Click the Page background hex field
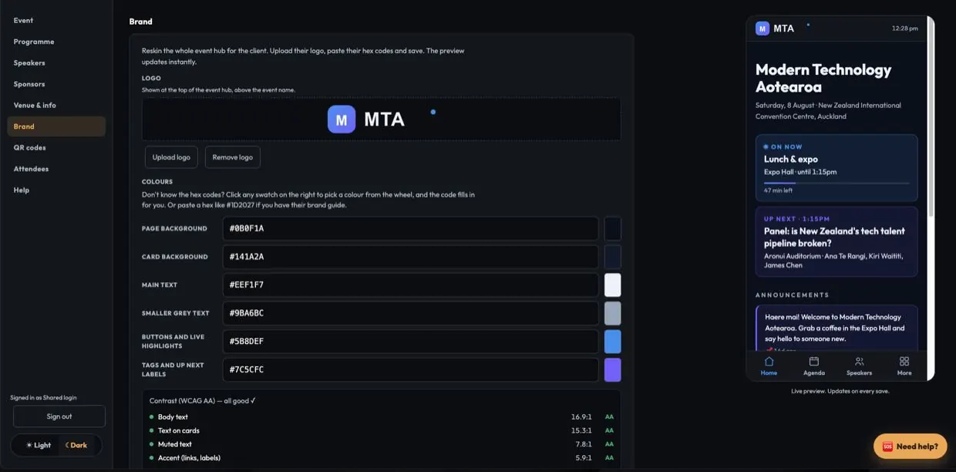The height and width of the screenshot is (472, 956). (x=411, y=228)
